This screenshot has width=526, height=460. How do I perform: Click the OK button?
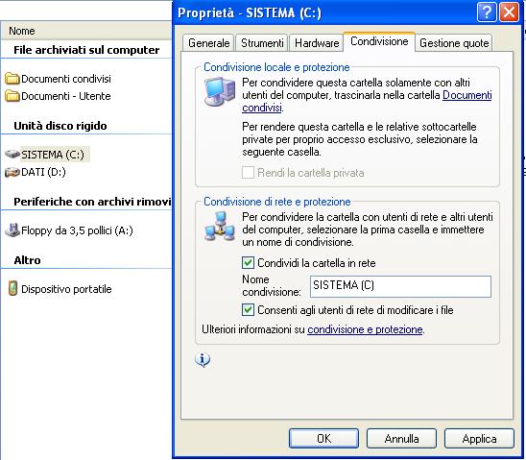pyautogui.click(x=323, y=438)
